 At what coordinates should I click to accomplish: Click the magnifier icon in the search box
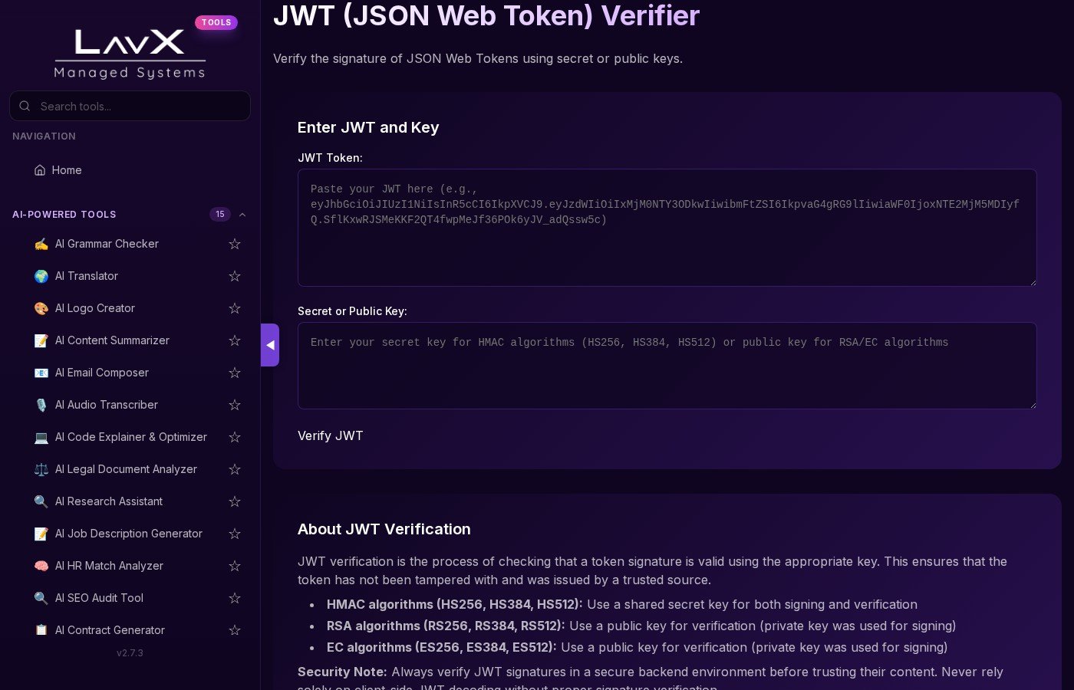tap(25, 107)
